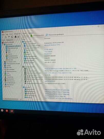Select DirectX item in the left tree
Image resolution: width=104 pixels, height=139 pixels.
point(9,75)
